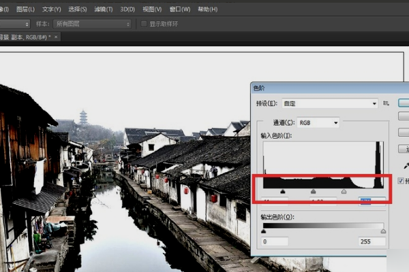Click the output white level slider
This screenshot has width=409, height=272.
(x=383, y=232)
